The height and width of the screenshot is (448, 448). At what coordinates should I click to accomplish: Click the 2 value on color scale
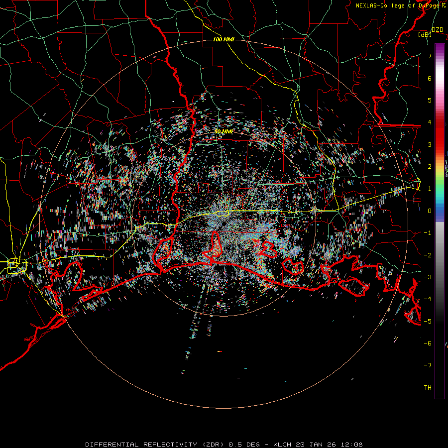430,167
